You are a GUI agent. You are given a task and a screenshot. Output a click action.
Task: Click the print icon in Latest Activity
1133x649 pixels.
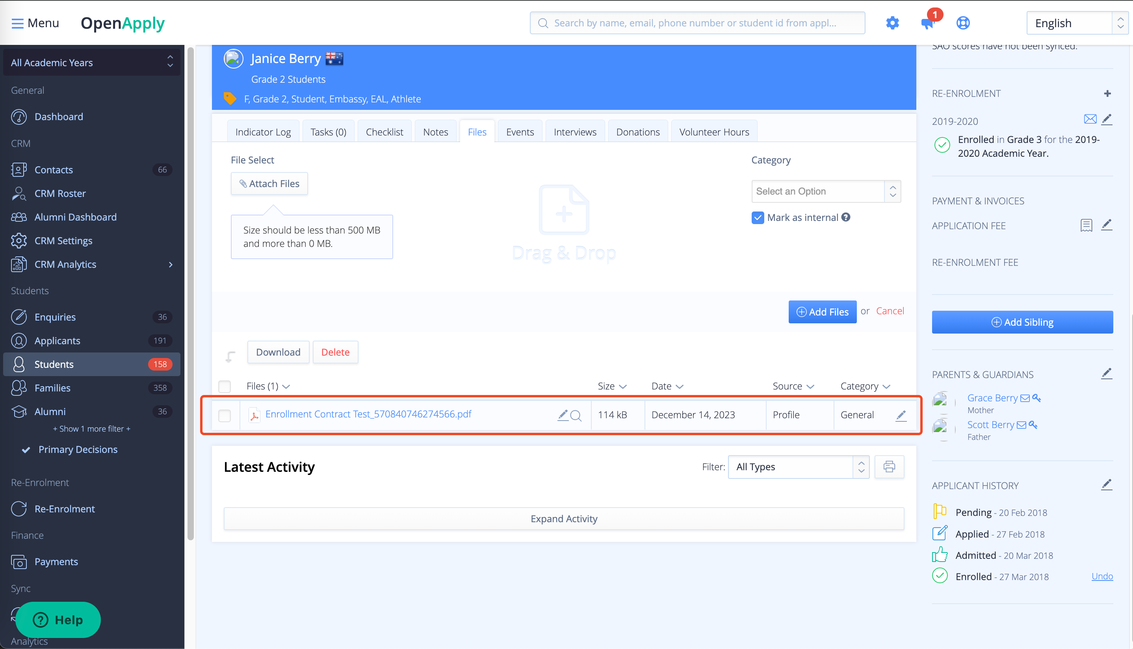coord(889,467)
